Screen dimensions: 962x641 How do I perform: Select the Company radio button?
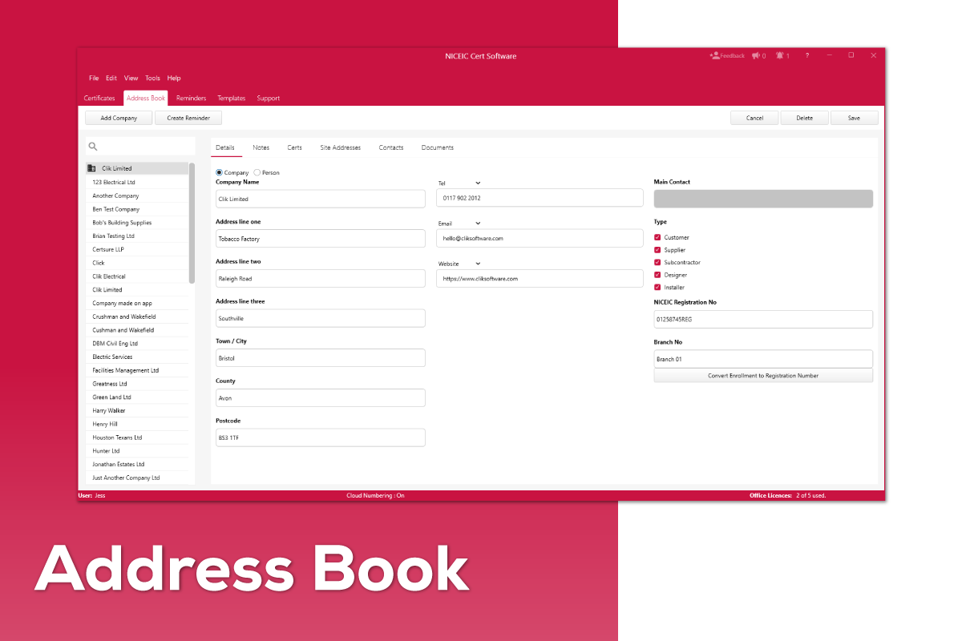tap(220, 172)
